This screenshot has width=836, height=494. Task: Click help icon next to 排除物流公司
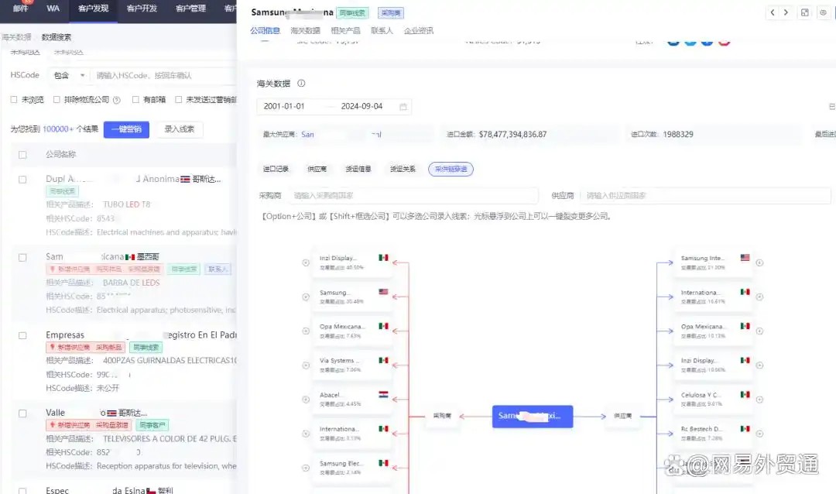click(x=116, y=100)
